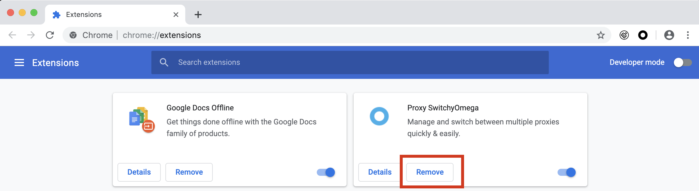The image size is (699, 191).
Task: Click the Proxy SwitchyOmega blue ring icon
Action: (379, 116)
